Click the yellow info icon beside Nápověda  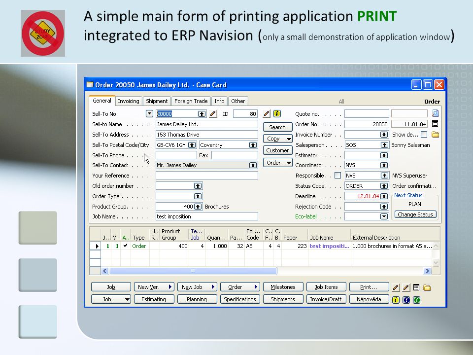[396, 300]
